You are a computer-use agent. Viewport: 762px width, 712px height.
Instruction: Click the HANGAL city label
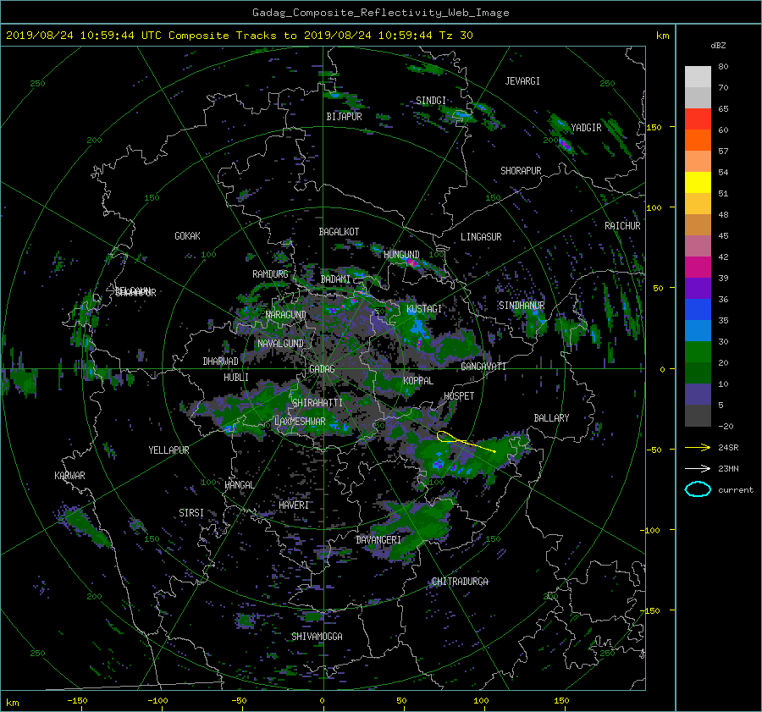point(239,485)
